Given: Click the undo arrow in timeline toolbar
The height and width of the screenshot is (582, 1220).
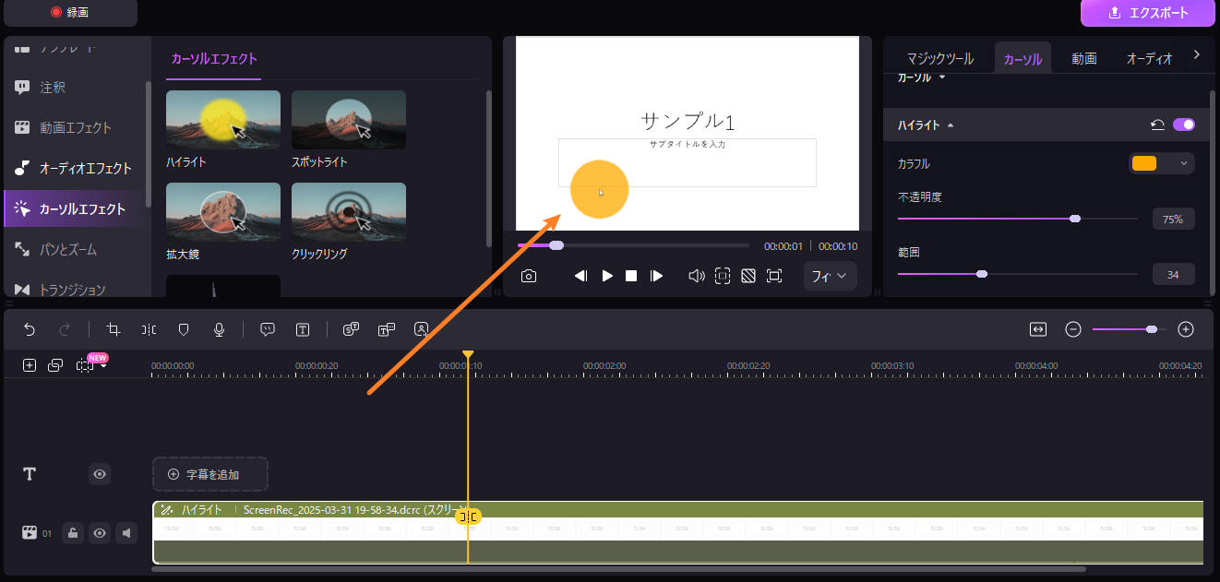Looking at the screenshot, I should [x=30, y=329].
